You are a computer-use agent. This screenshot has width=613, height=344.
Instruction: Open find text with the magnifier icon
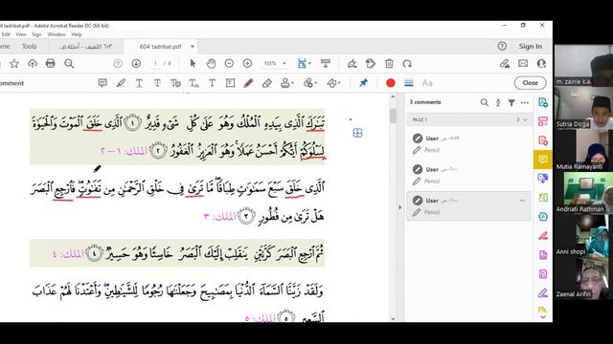click(x=69, y=64)
